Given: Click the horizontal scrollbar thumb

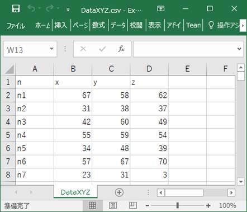Looking at the screenshot, I should pos(184,192).
